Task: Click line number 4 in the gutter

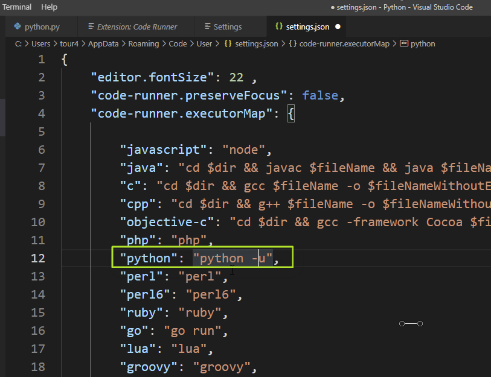Action: (42, 113)
